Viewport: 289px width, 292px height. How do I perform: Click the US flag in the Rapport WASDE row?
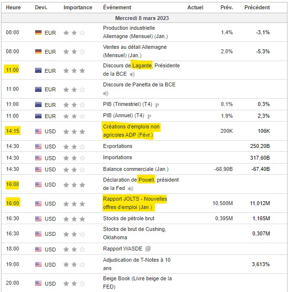(x=39, y=249)
